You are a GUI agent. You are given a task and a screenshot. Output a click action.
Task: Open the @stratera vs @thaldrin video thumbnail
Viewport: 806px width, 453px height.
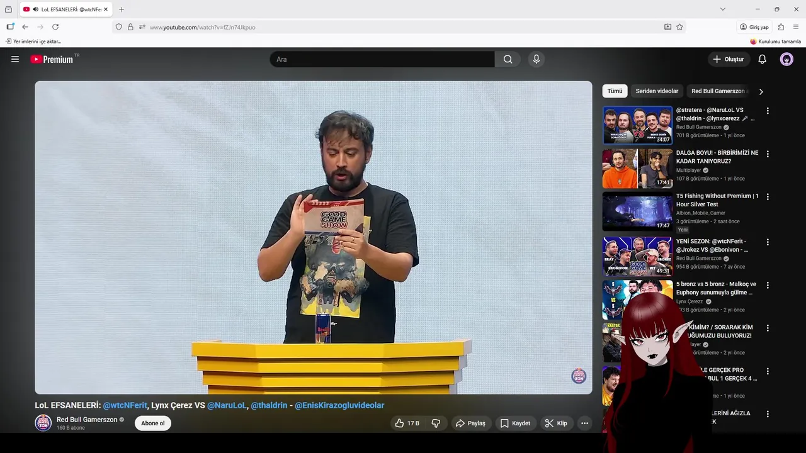tap(637, 125)
